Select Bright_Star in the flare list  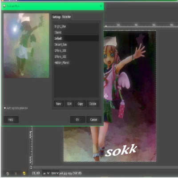coord(76,26)
